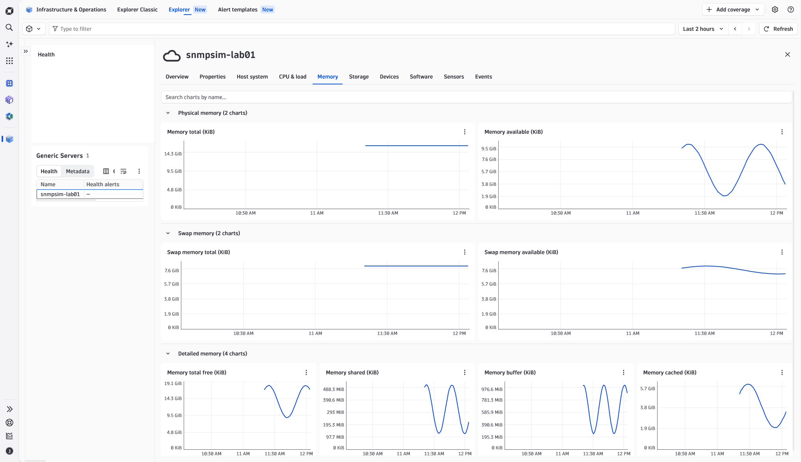Viewport: 801px width, 462px height.
Task: Open the user profile avatar
Action: pos(9,451)
